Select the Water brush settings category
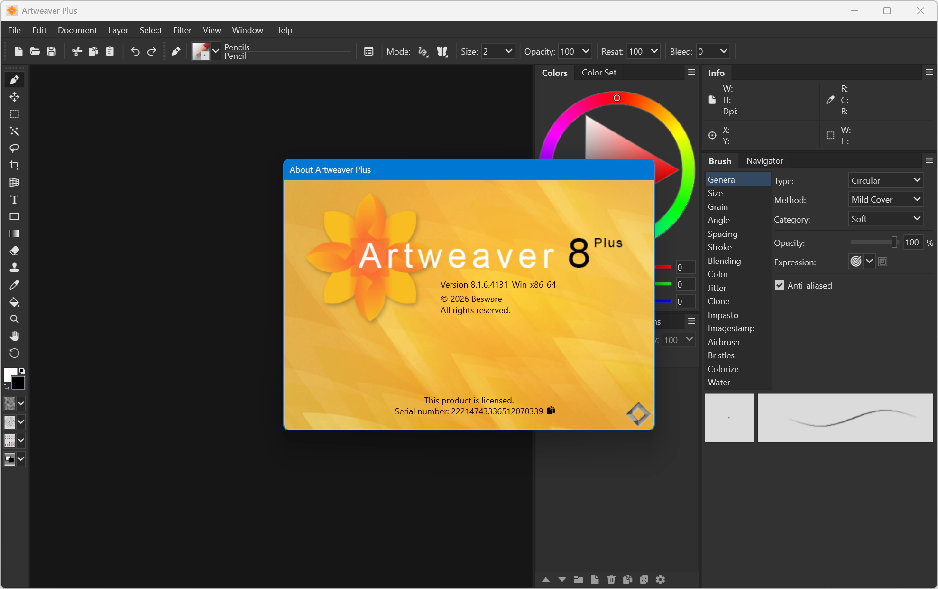Image resolution: width=938 pixels, height=589 pixels. (x=737, y=383)
